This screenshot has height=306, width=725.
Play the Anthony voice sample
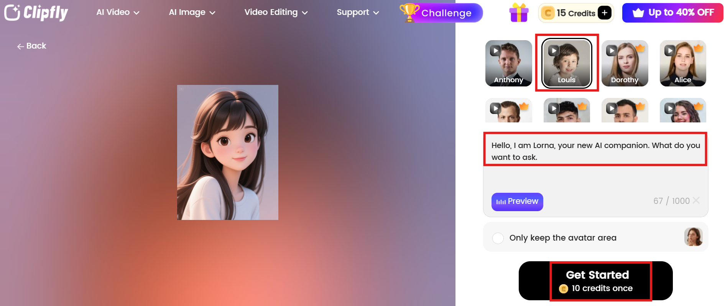click(495, 50)
